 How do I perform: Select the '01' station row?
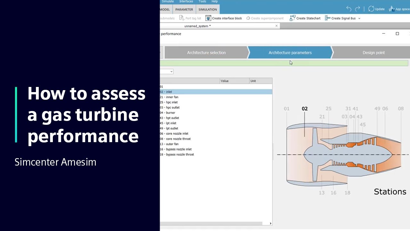pos(216,87)
